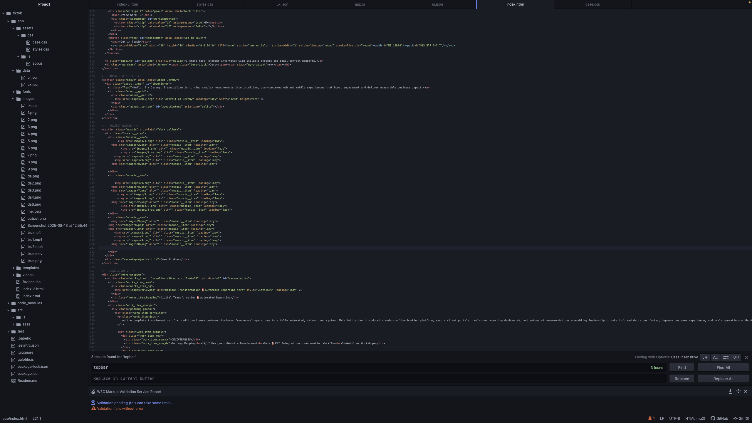Click the W3C report collapse icon
This screenshot has height=423, width=752.
(x=738, y=392)
